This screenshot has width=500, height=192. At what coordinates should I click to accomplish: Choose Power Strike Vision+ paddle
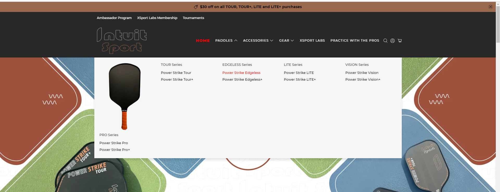[363, 80]
